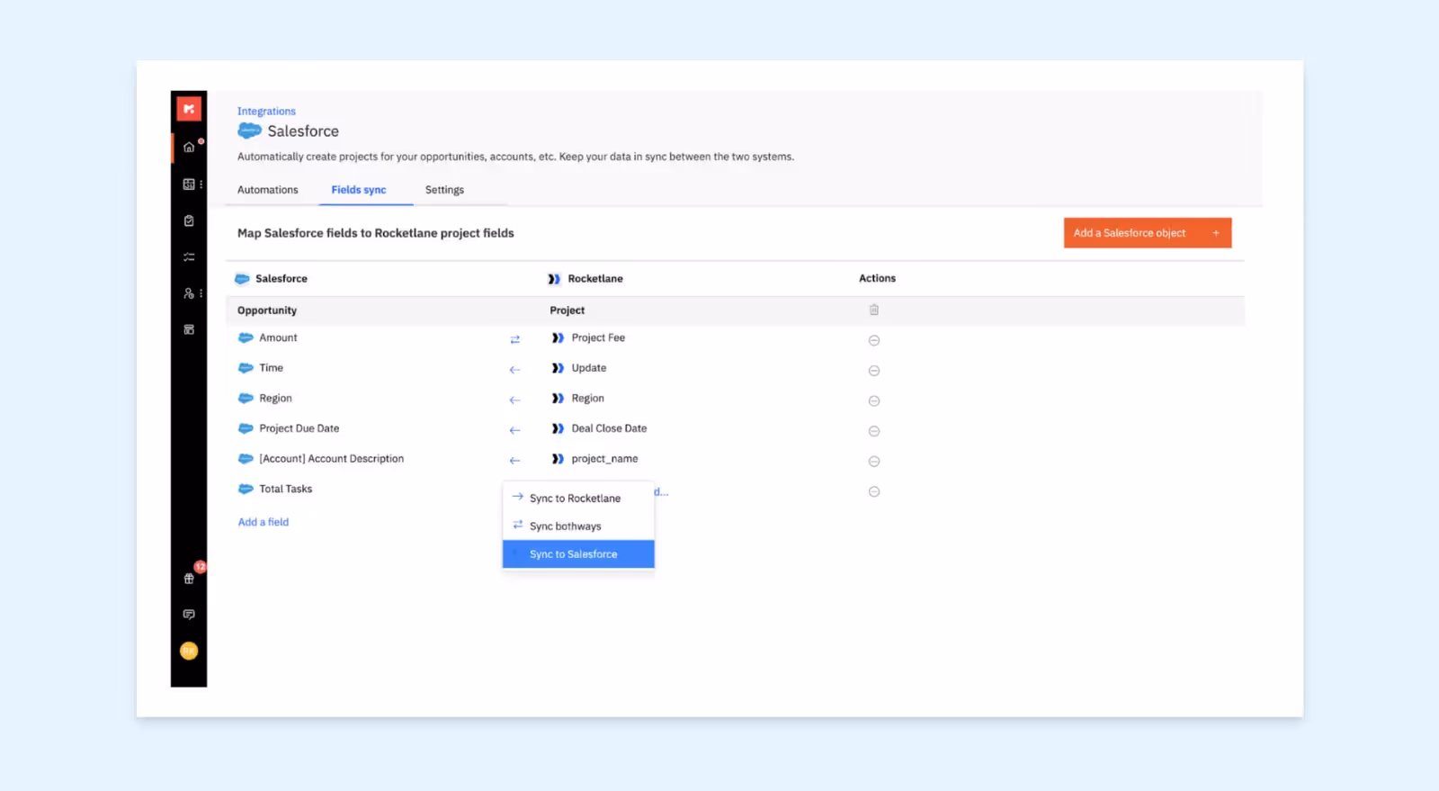The image size is (1439, 791).
Task: Change sync direction arrow for Region row
Action: tap(515, 400)
